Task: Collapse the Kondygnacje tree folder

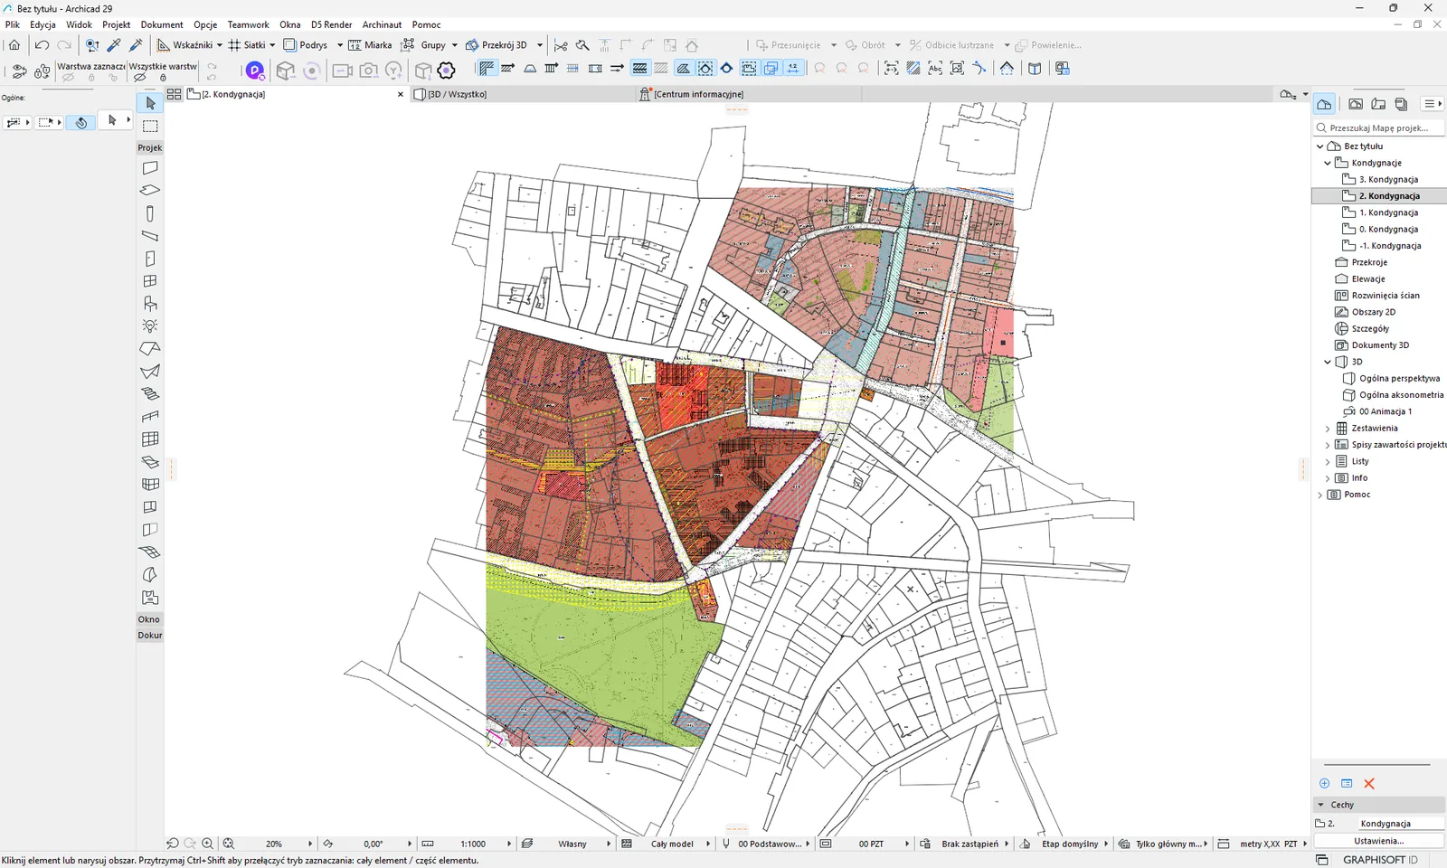Action: [x=1328, y=163]
